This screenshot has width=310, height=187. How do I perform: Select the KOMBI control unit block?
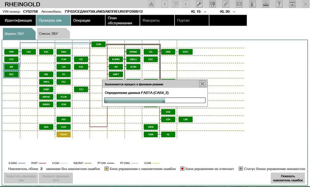click(116, 60)
